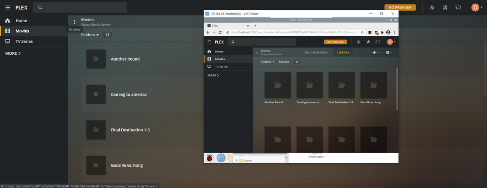487x188 pixels.
Task: Click the Godzilla vs. Kong title in the main list
Action: click(127, 165)
